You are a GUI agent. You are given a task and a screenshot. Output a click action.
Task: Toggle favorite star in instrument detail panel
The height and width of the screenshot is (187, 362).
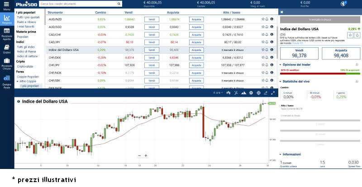click(x=351, y=34)
